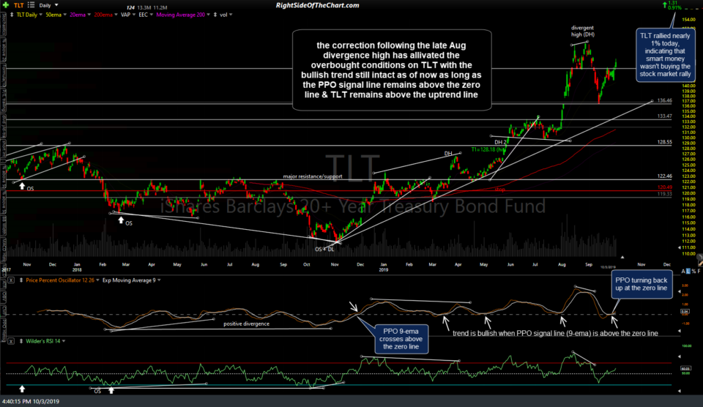Open the Daily timeframe dropdown
703x407 pixels.
pyautogui.click(x=48, y=5)
